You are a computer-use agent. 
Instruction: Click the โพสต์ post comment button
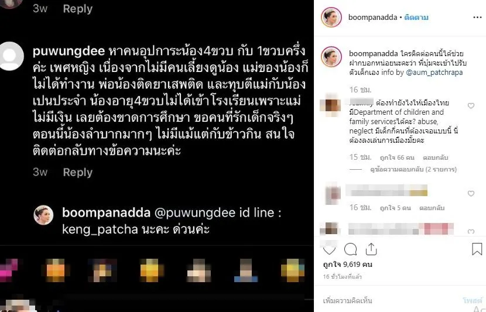click(x=473, y=300)
